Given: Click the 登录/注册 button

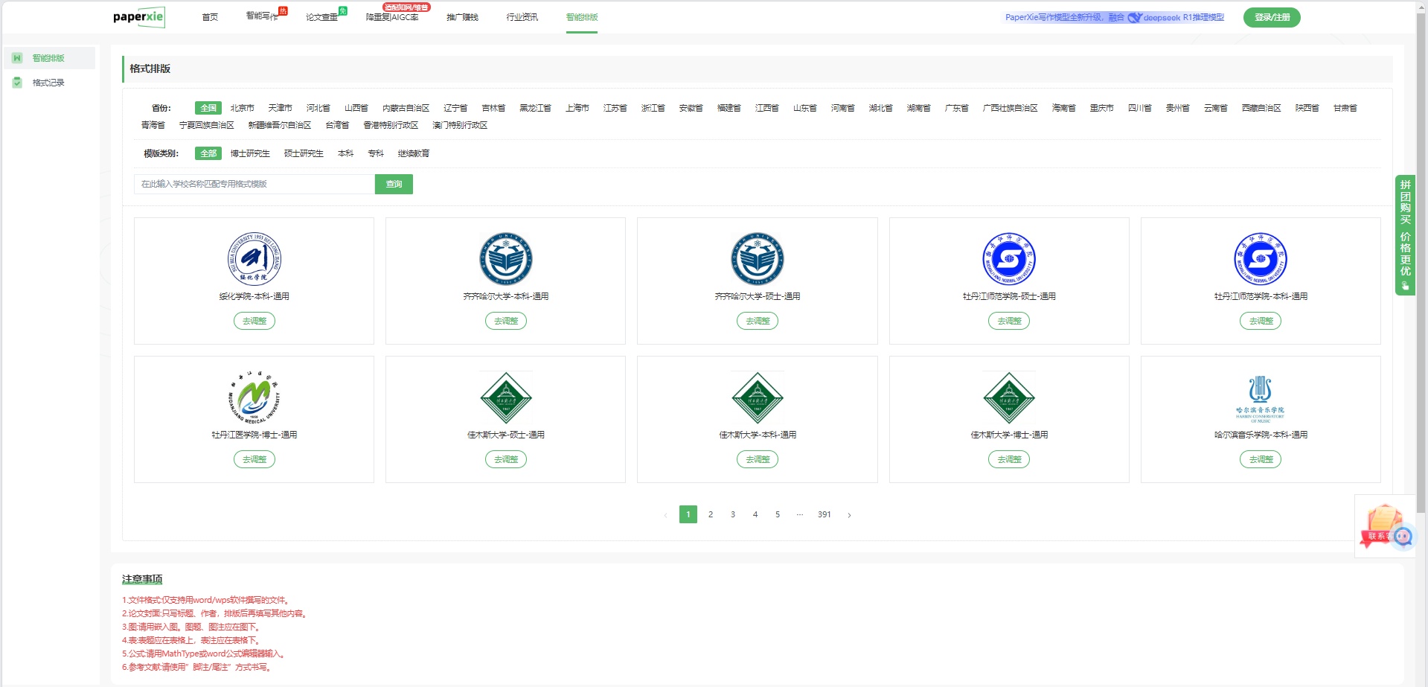Looking at the screenshot, I should tap(1272, 17).
